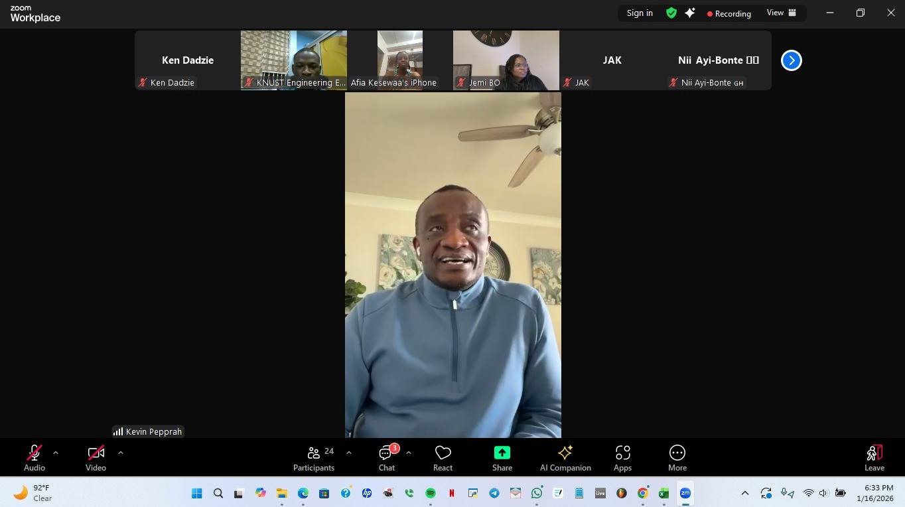This screenshot has width=905, height=507.
Task: Select the Jemi BO video thumbnail
Action: coord(506,60)
